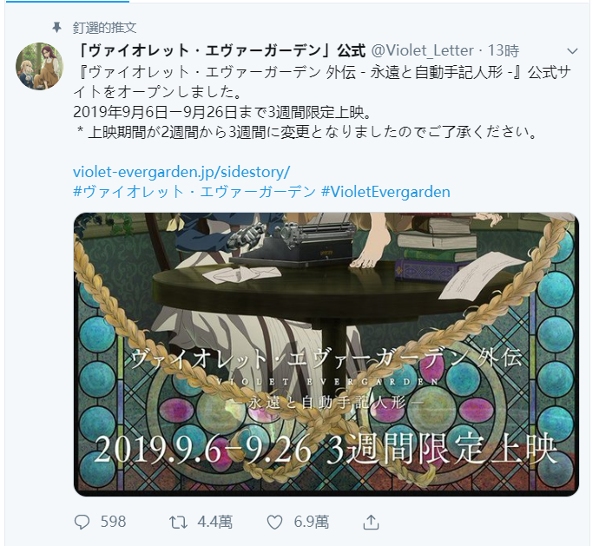This screenshot has width=599, height=546.
Task: Open violet-evergarden.jp/sidestory/ link
Action: tap(181, 172)
